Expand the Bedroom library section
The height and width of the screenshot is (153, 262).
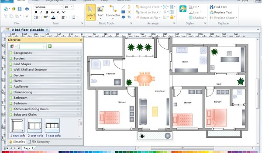point(20,103)
